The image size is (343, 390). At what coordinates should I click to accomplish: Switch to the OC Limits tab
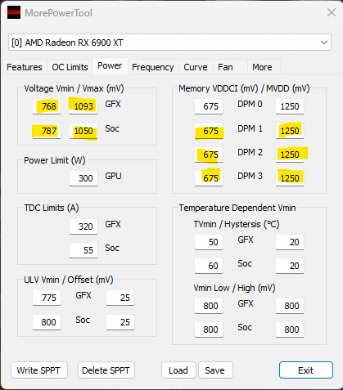tap(70, 67)
